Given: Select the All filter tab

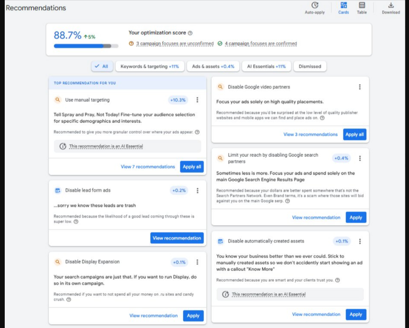Looking at the screenshot, I should [102, 66].
